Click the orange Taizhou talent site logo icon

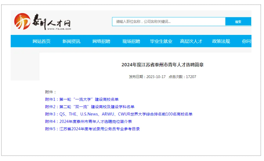[x=22, y=21]
